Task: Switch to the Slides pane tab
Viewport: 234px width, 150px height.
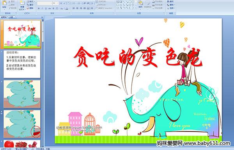Action: click(x=4, y=17)
